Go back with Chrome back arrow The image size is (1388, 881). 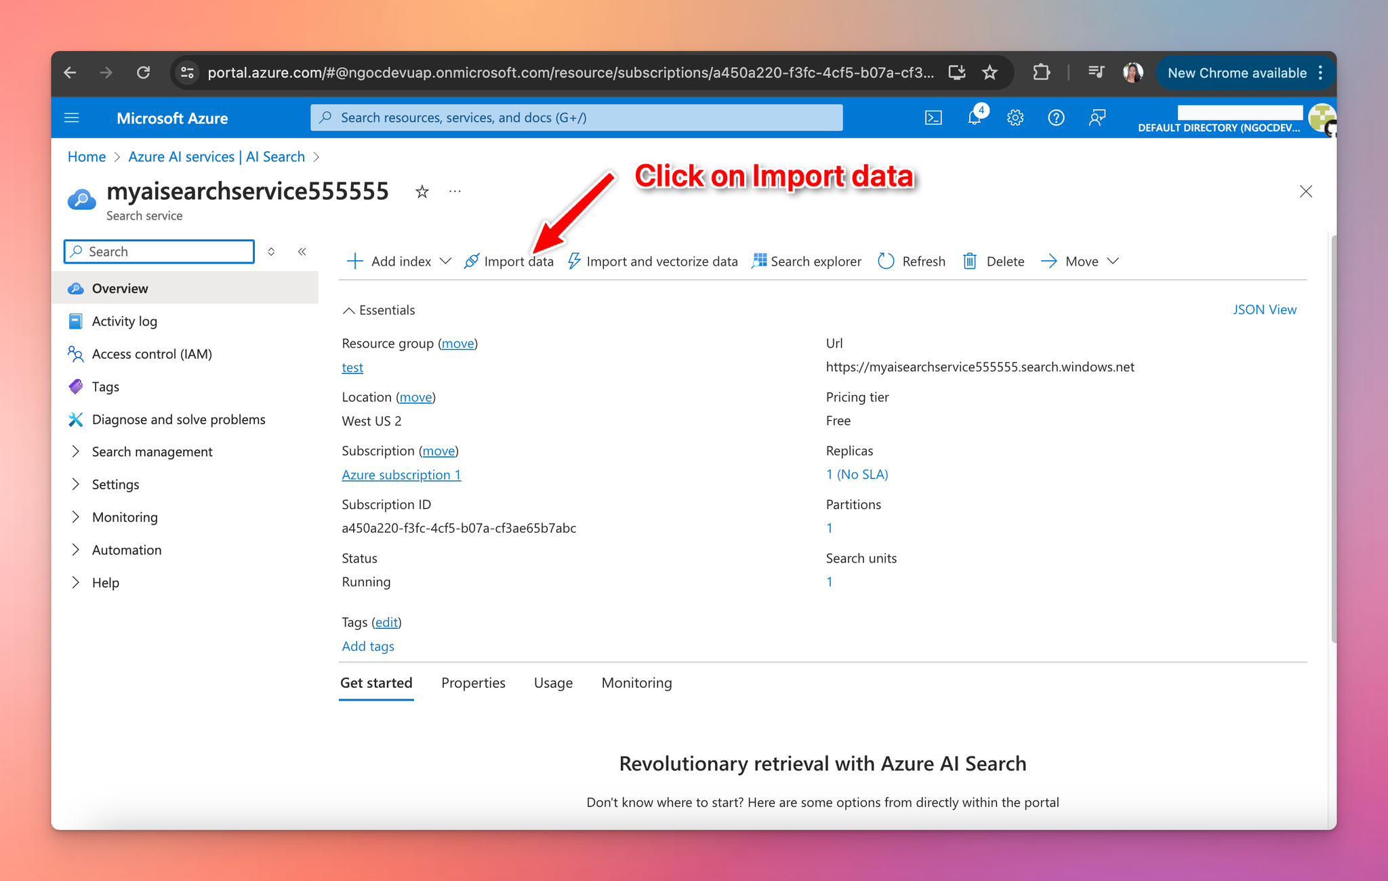coord(70,73)
